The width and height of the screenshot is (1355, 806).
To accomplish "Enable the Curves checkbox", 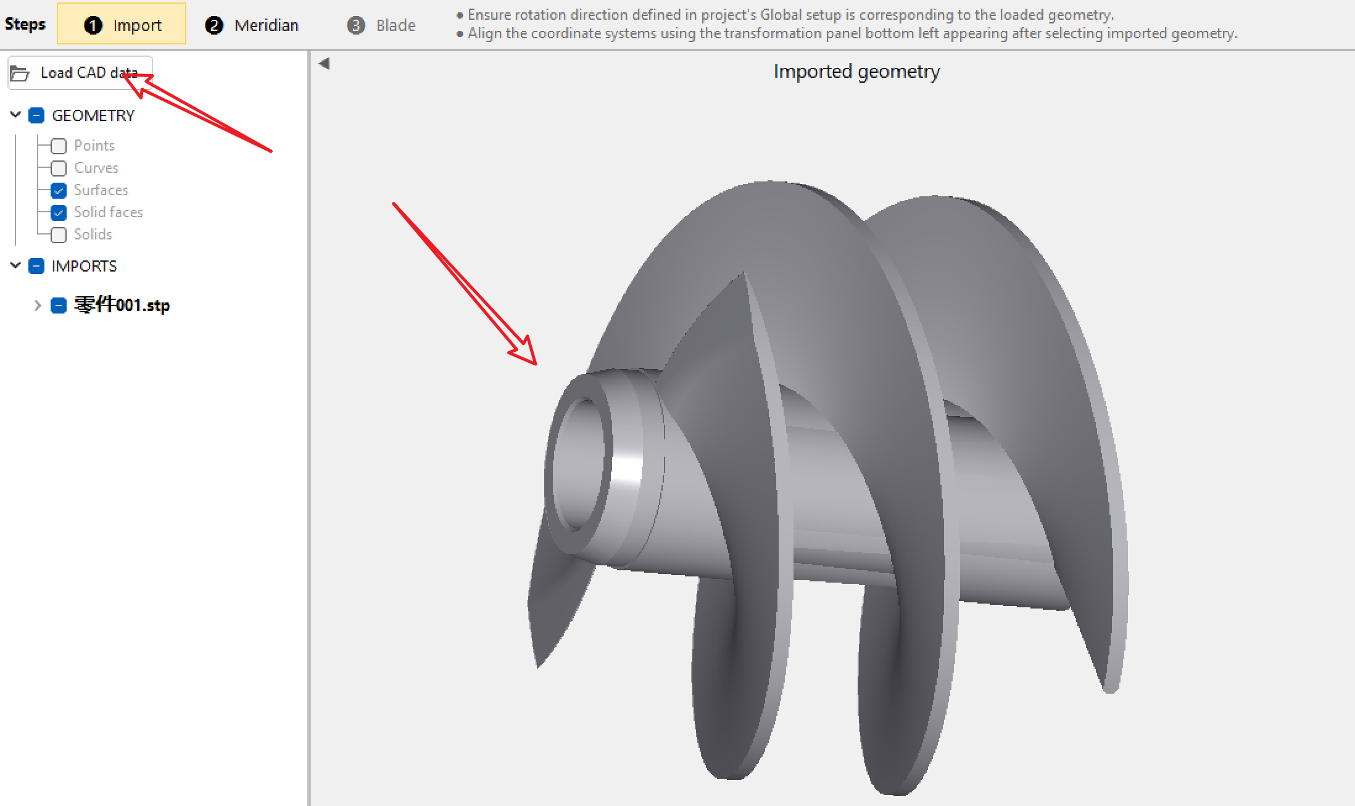I will point(59,168).
